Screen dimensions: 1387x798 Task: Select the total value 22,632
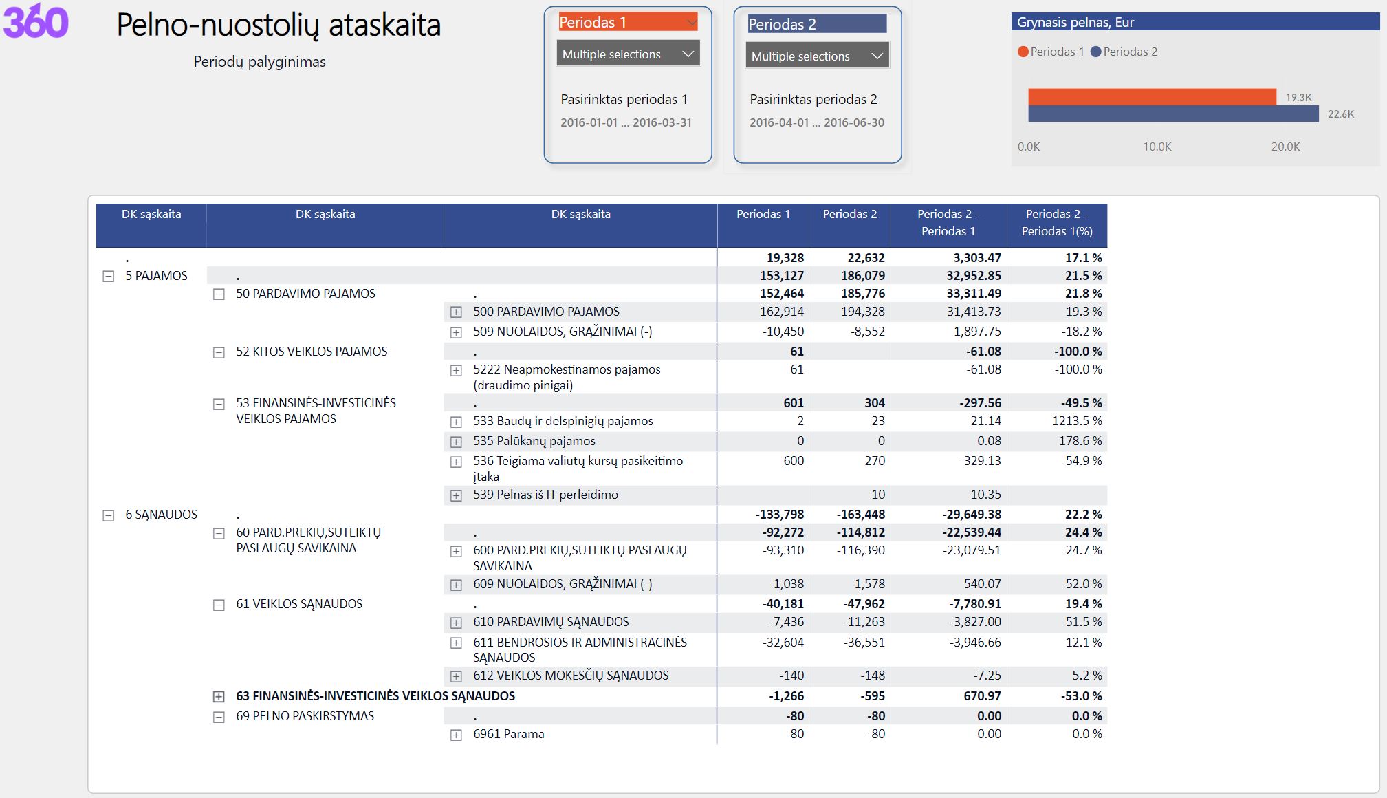click(x=866, y=258)
